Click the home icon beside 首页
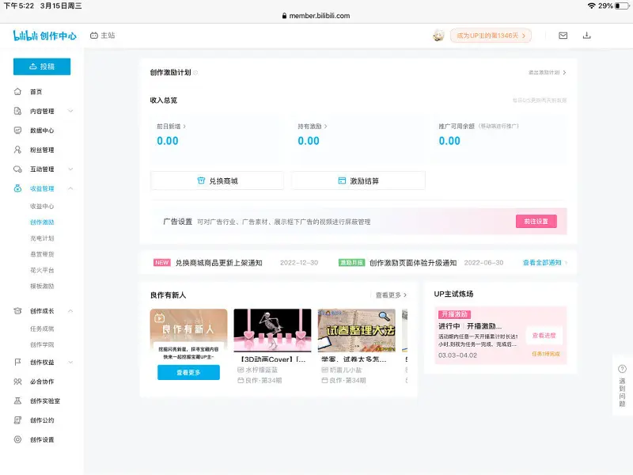The width and height of the screenshot is (633, 475). (x=17, y=92)
